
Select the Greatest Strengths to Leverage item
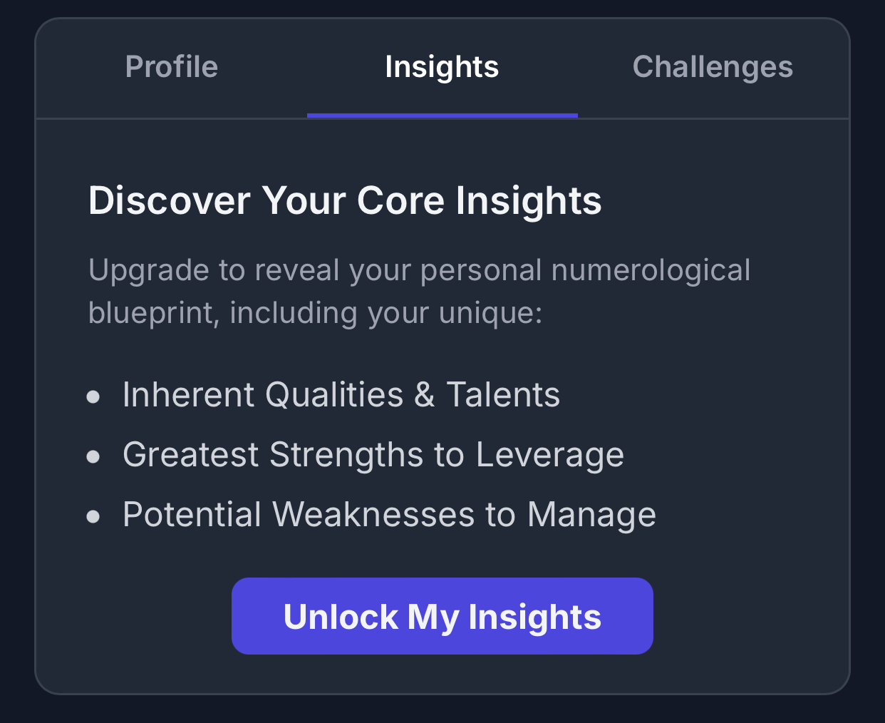tap(373, 454)
